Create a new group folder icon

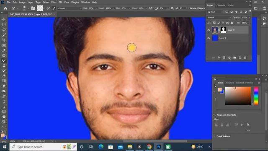pos(234,58)
